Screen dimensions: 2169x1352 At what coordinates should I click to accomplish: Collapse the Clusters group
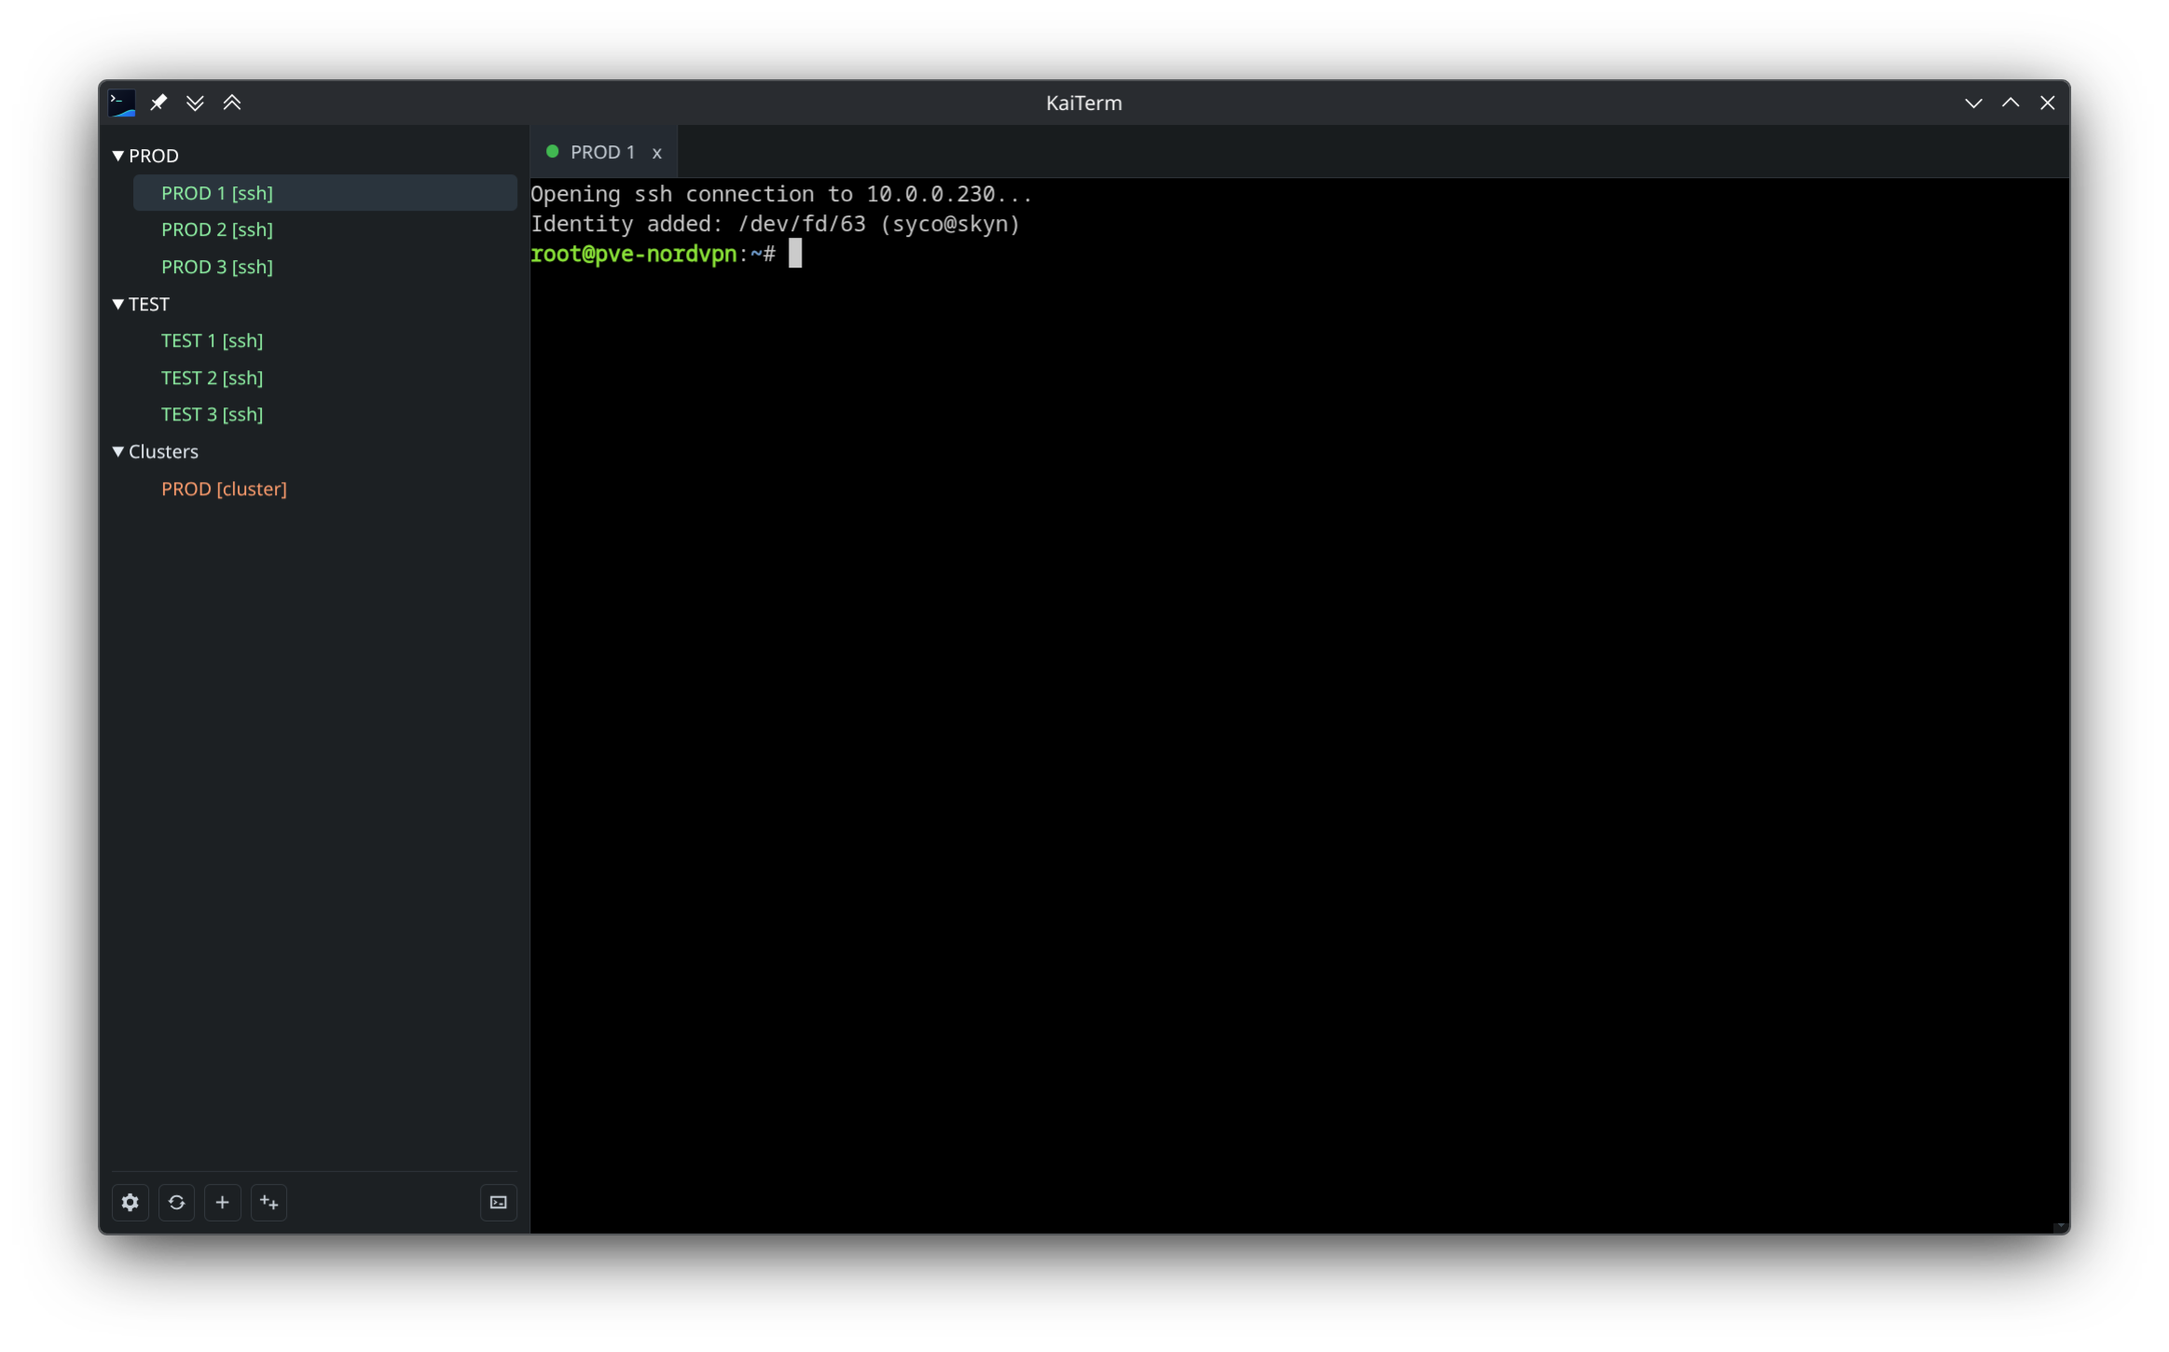118,451
